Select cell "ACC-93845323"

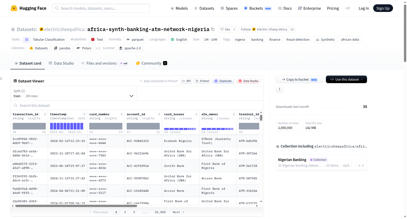[143, 141]
